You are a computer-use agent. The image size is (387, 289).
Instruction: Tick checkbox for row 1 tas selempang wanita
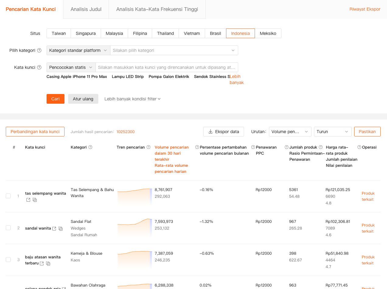click(8, 196)
